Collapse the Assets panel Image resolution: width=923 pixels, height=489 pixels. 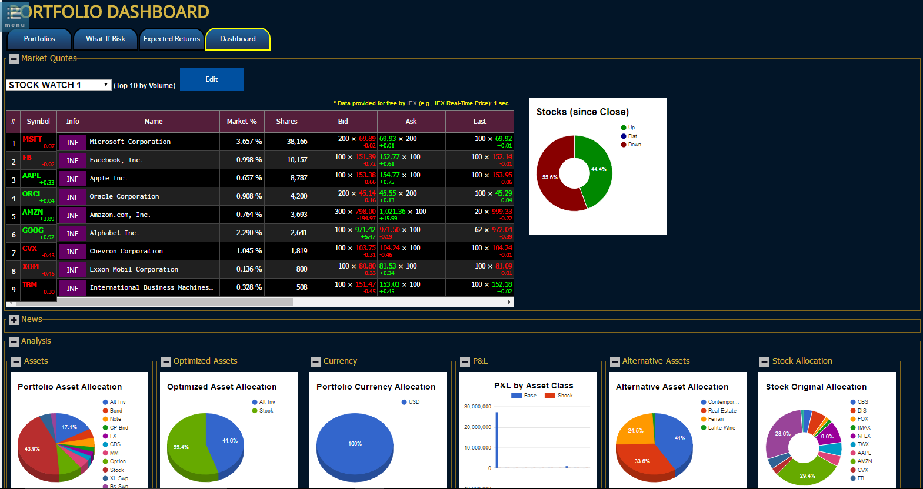pos(16,361)
